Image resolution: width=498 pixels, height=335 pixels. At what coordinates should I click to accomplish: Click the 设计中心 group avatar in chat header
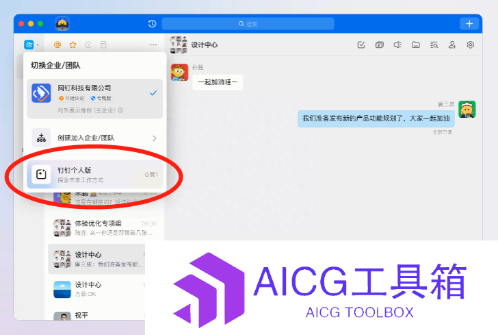pyautogui.click(x=179, y=45)
